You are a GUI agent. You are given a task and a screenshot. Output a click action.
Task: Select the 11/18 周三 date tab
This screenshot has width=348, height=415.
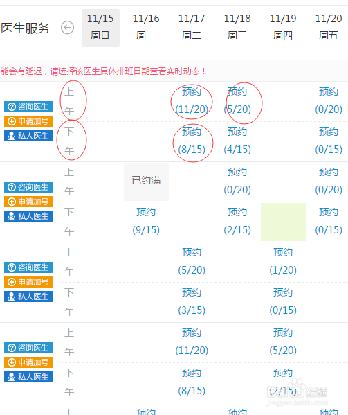[x=237, y=28]
